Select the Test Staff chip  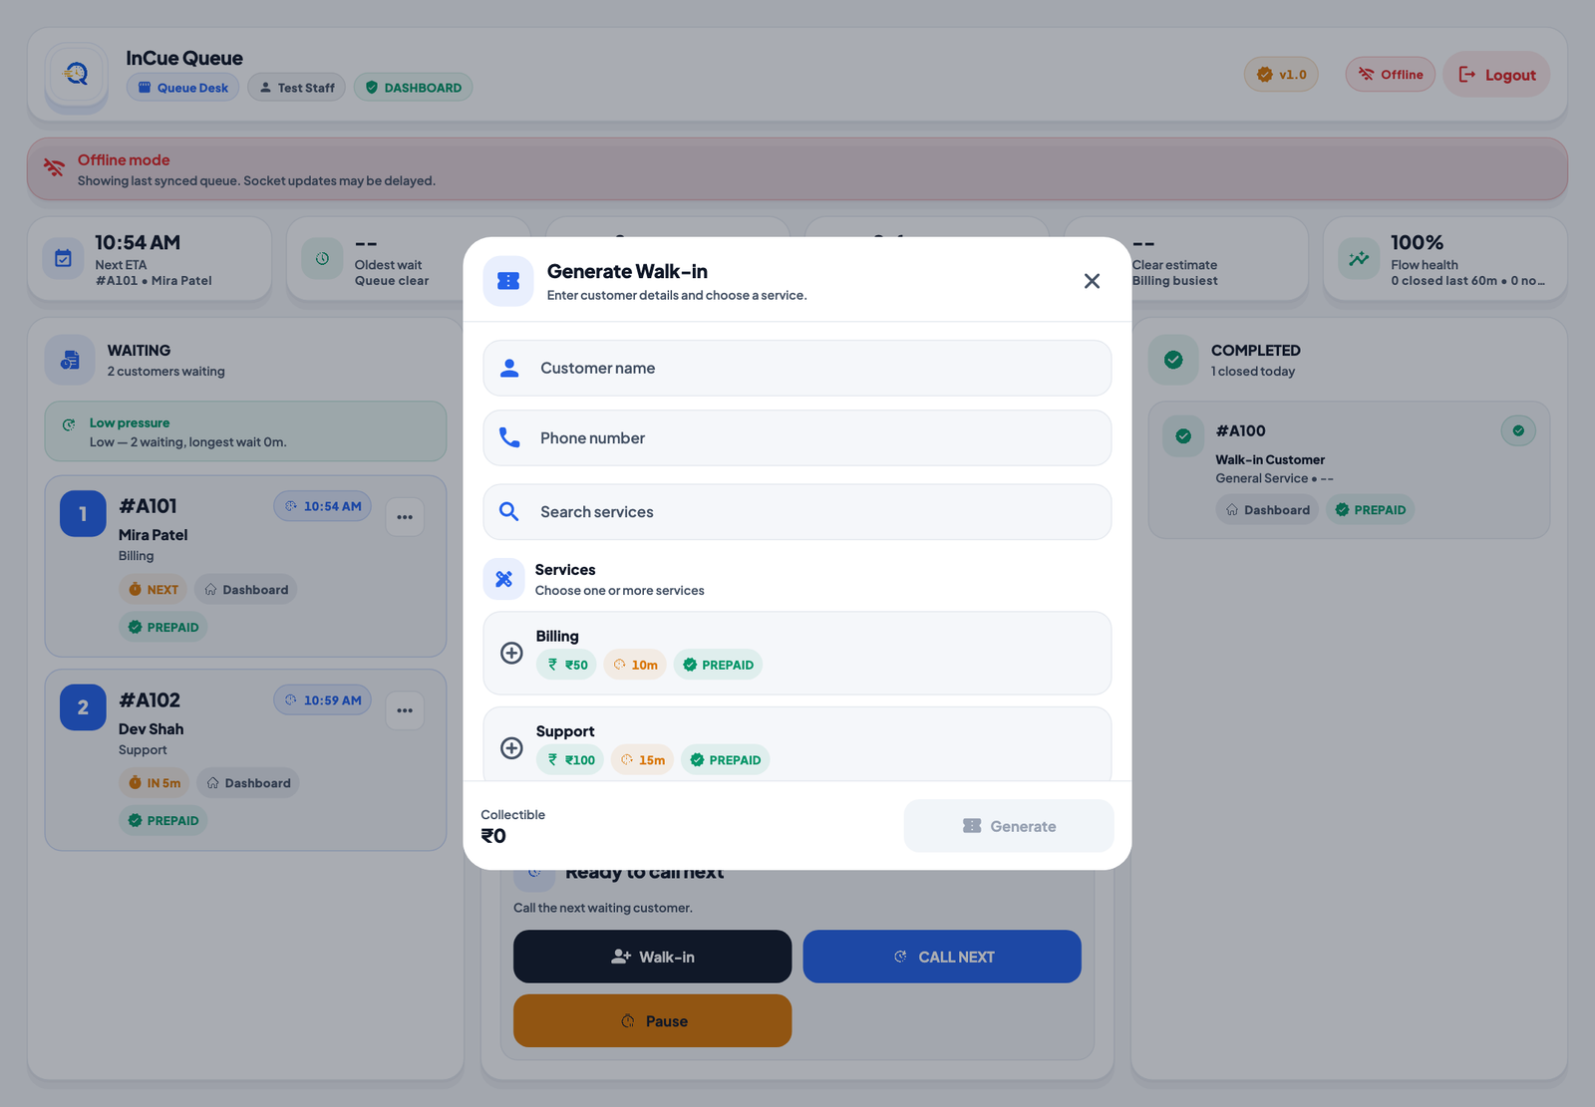(296, 88)
